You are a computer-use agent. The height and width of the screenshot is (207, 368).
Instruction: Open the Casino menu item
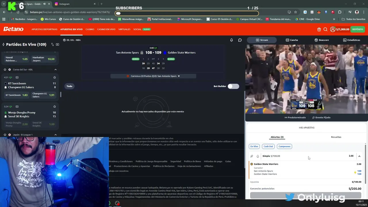coord(90,29)
